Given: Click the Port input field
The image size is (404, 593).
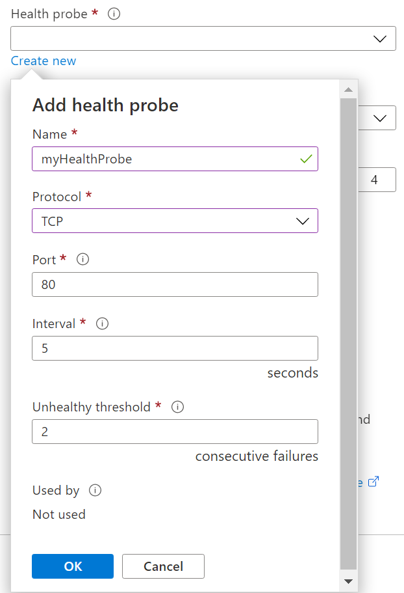Looking at the screenshot, I should pos(175,284).
